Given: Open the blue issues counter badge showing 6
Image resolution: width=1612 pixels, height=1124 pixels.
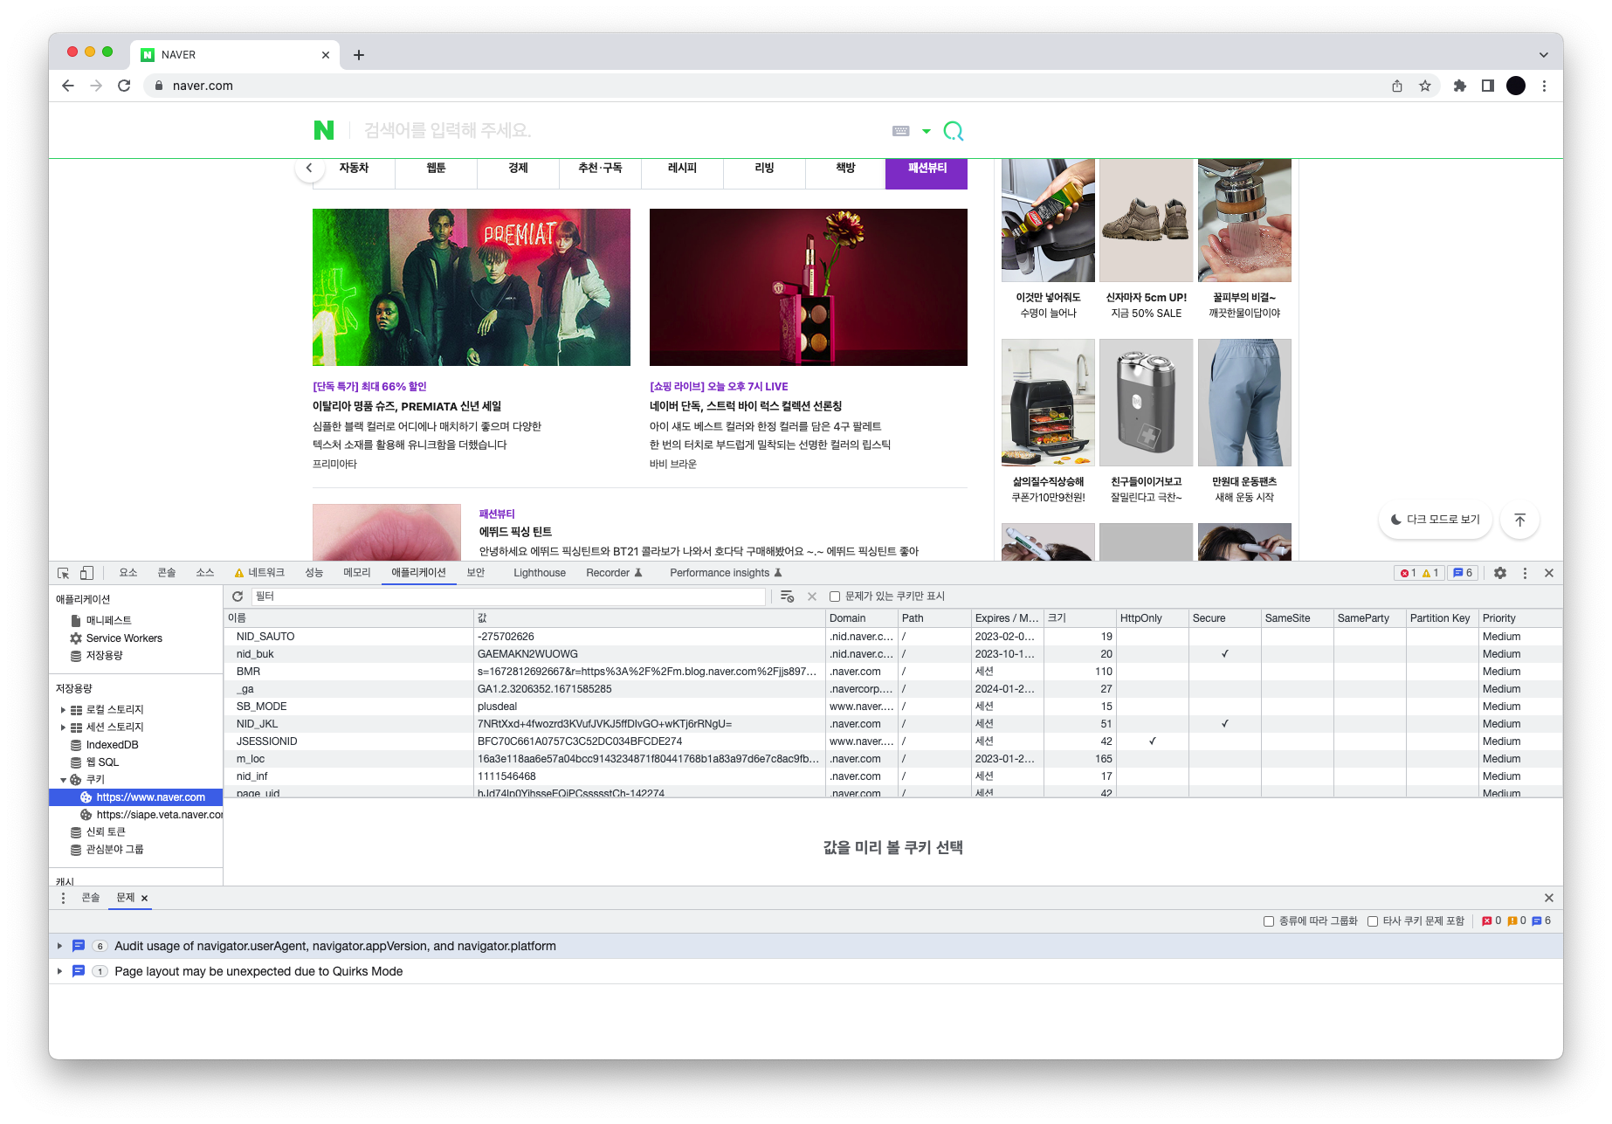Looking at the screenshot, I should pyautogui.click(x=1463, y=573).
